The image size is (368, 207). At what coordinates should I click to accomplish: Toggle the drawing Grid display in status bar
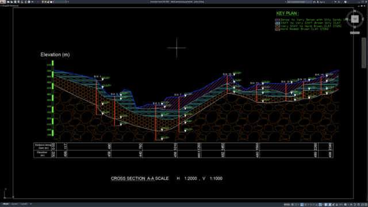tap(293, 205)
